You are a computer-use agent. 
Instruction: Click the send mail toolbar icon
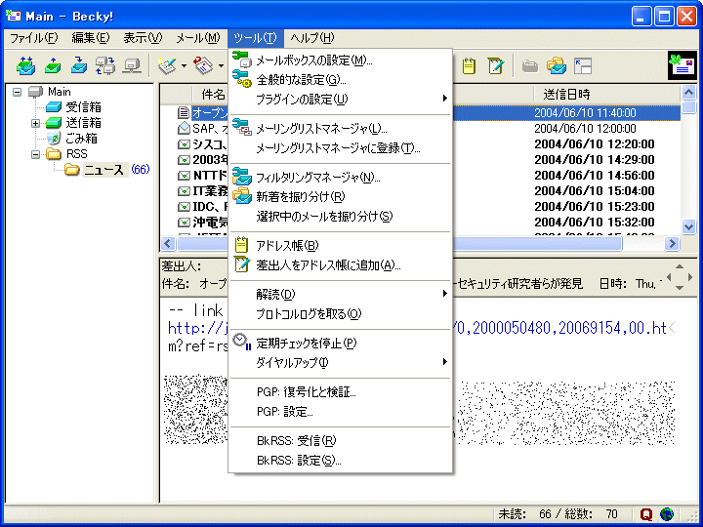53,66
